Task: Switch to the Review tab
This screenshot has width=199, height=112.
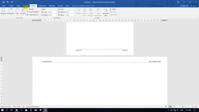Action: coord(60,6)
